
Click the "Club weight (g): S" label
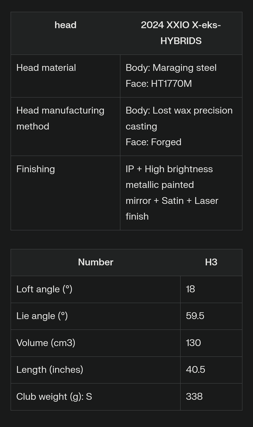click(54, 397)
